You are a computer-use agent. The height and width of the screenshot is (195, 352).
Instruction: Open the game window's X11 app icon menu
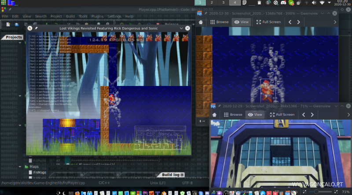click(29, 28)
